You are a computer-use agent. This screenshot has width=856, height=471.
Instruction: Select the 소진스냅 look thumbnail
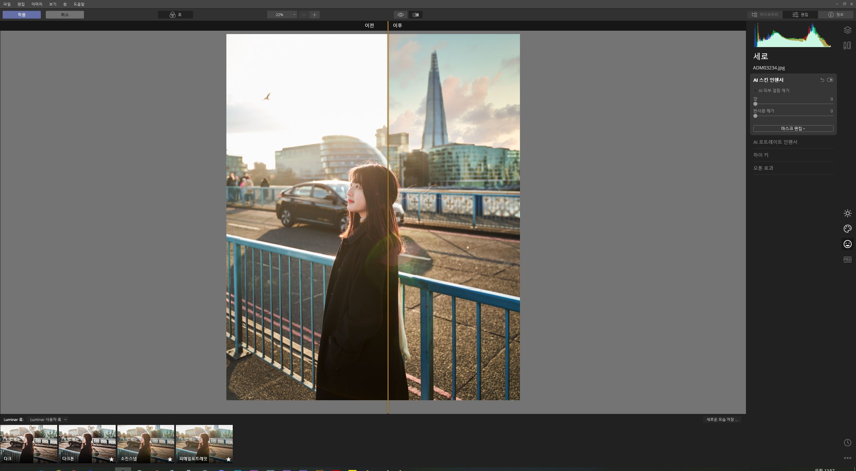coord(145,444)
